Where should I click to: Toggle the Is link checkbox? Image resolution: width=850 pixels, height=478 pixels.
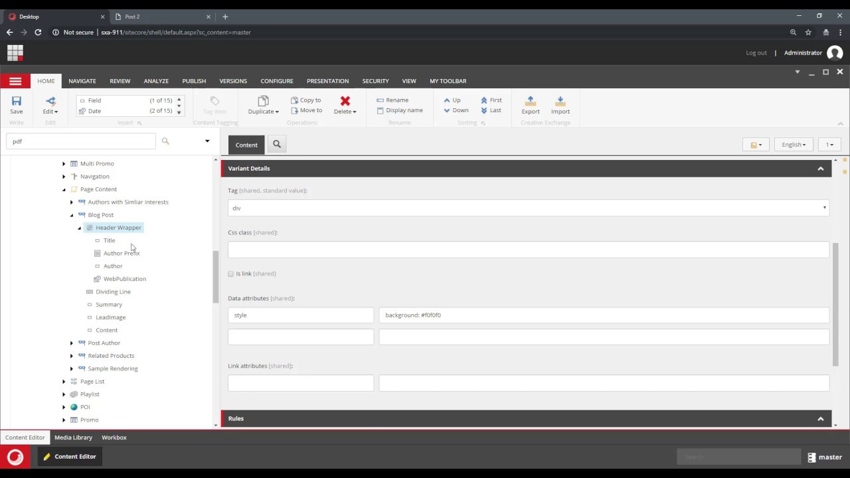231,274
